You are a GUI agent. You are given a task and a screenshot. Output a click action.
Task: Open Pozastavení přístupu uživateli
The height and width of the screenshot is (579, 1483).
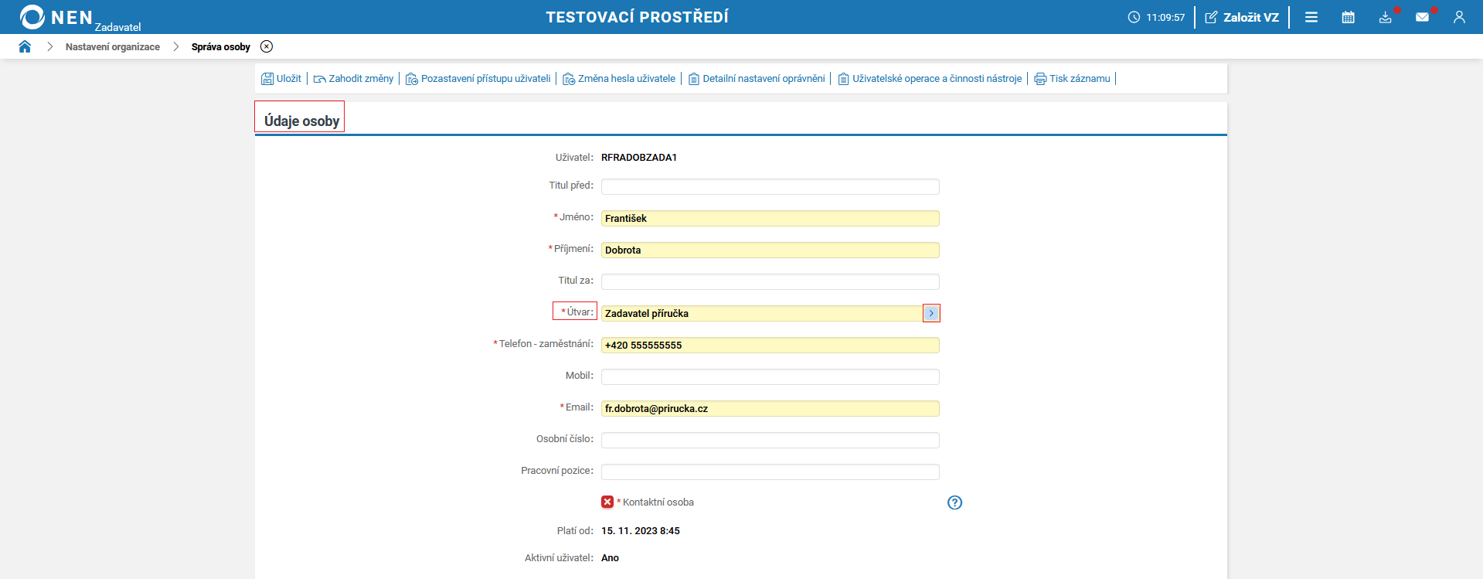[x=478, y=79]
